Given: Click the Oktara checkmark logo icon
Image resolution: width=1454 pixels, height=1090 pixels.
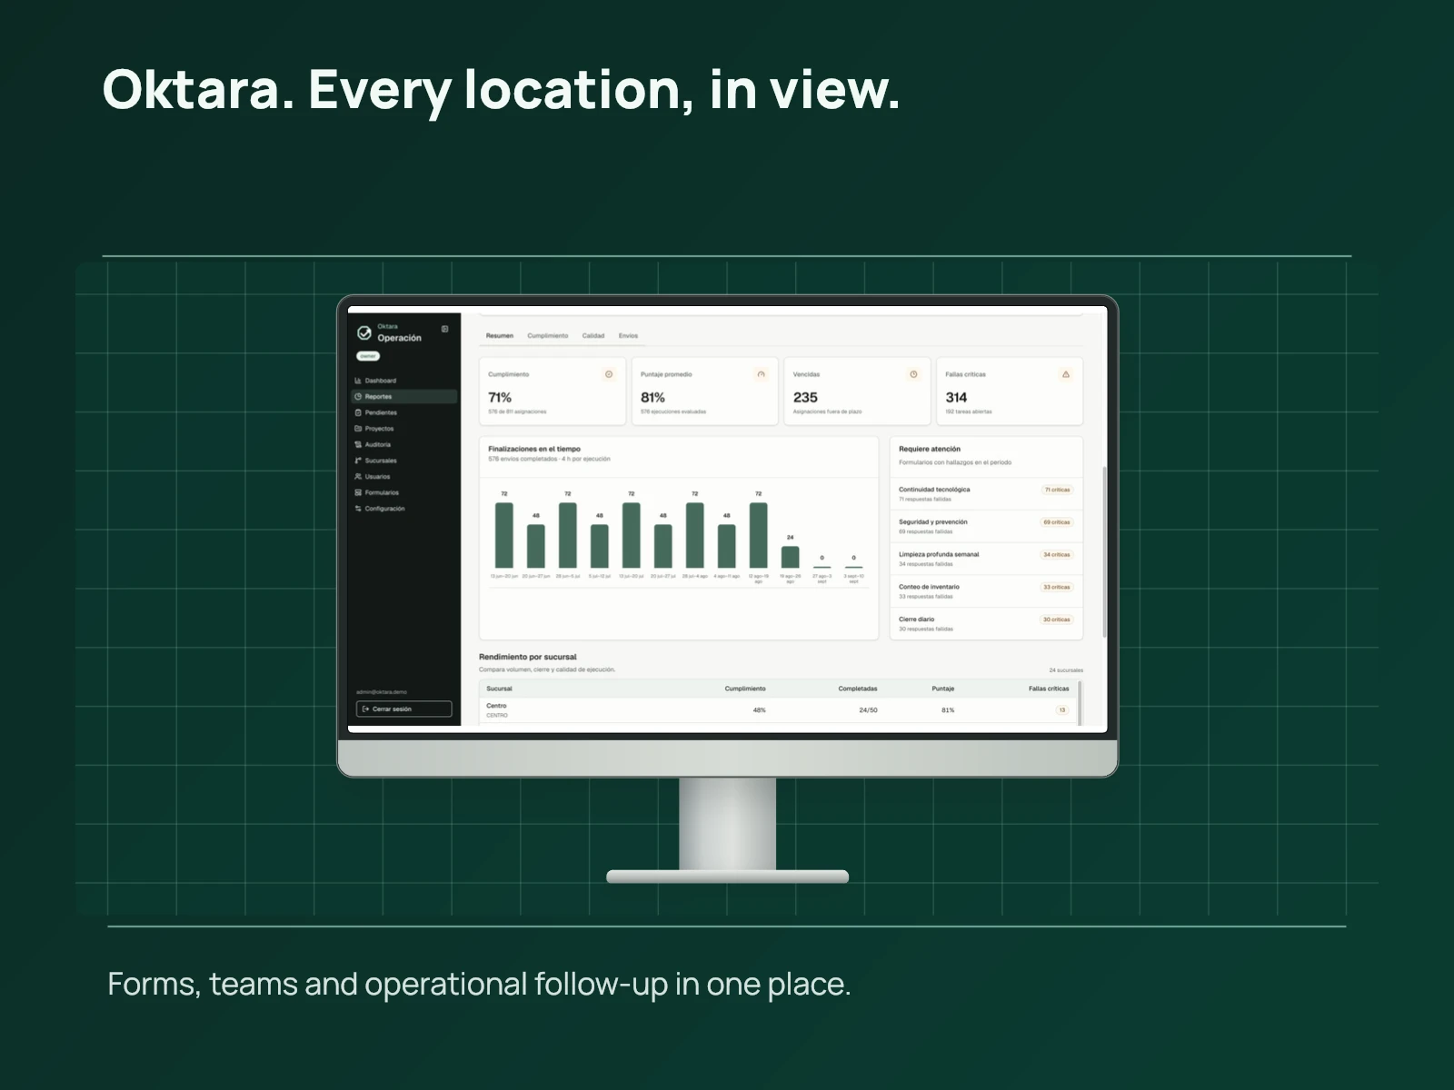Looking at the screenshot, I should [364, 332].
